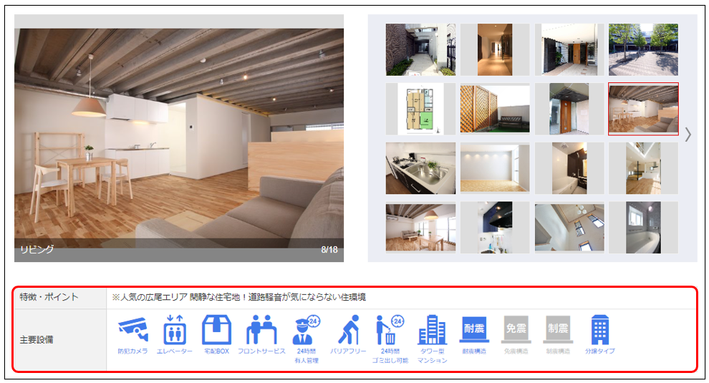709x383 pixels.
Task: Click the 24時間ゴミ出し可能 trash icon
Action: [x=390, y=330]
